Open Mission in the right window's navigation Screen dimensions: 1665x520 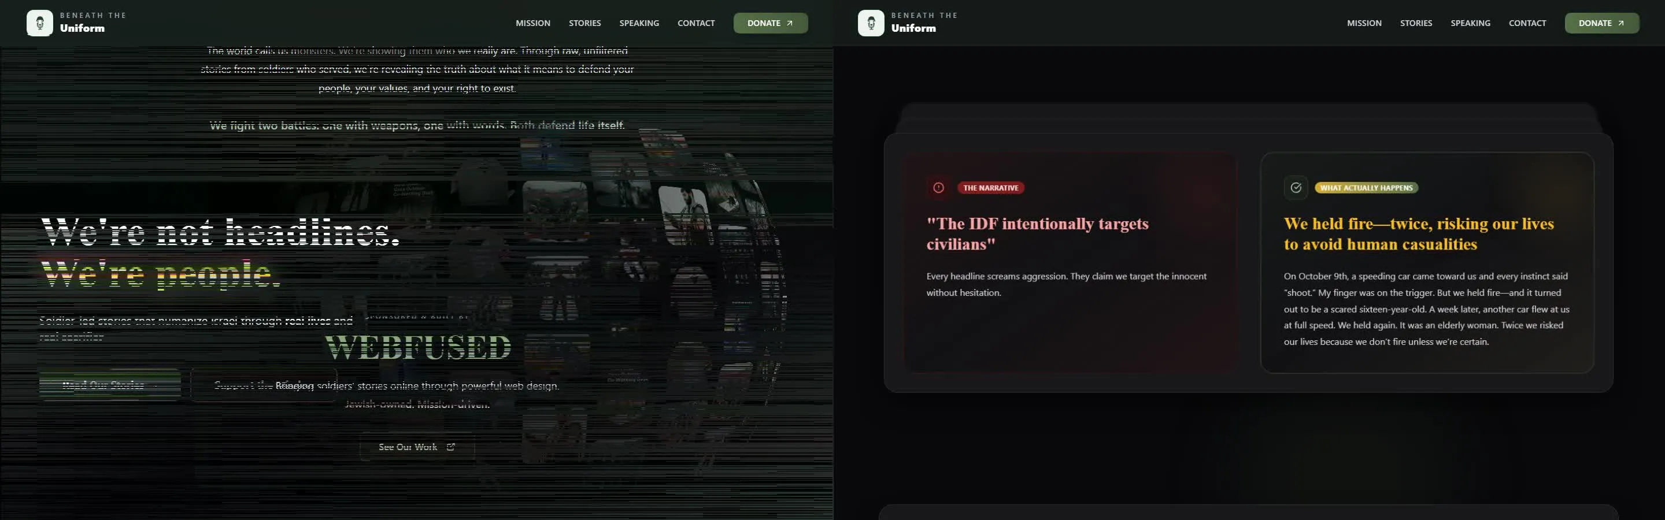(x=1364, y=23)
